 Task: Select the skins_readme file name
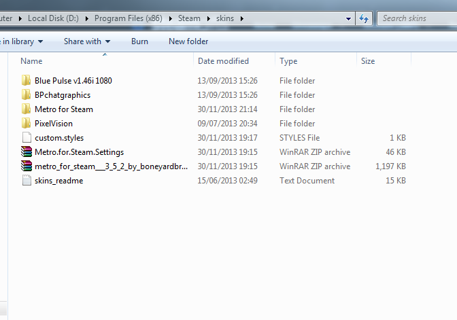click(x=59, y=181)
